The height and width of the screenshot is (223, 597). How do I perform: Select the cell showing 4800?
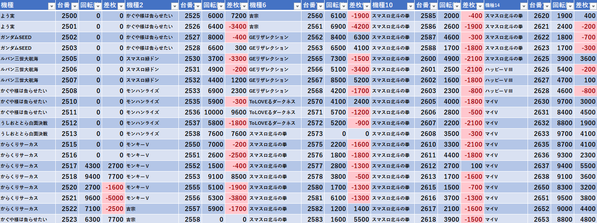pyautogui.click(x=585, y=220)
